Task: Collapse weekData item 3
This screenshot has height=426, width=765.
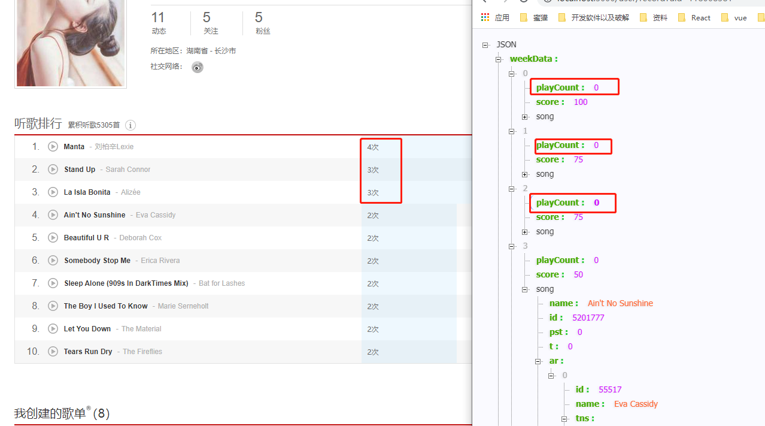Action: coord(511,246)
